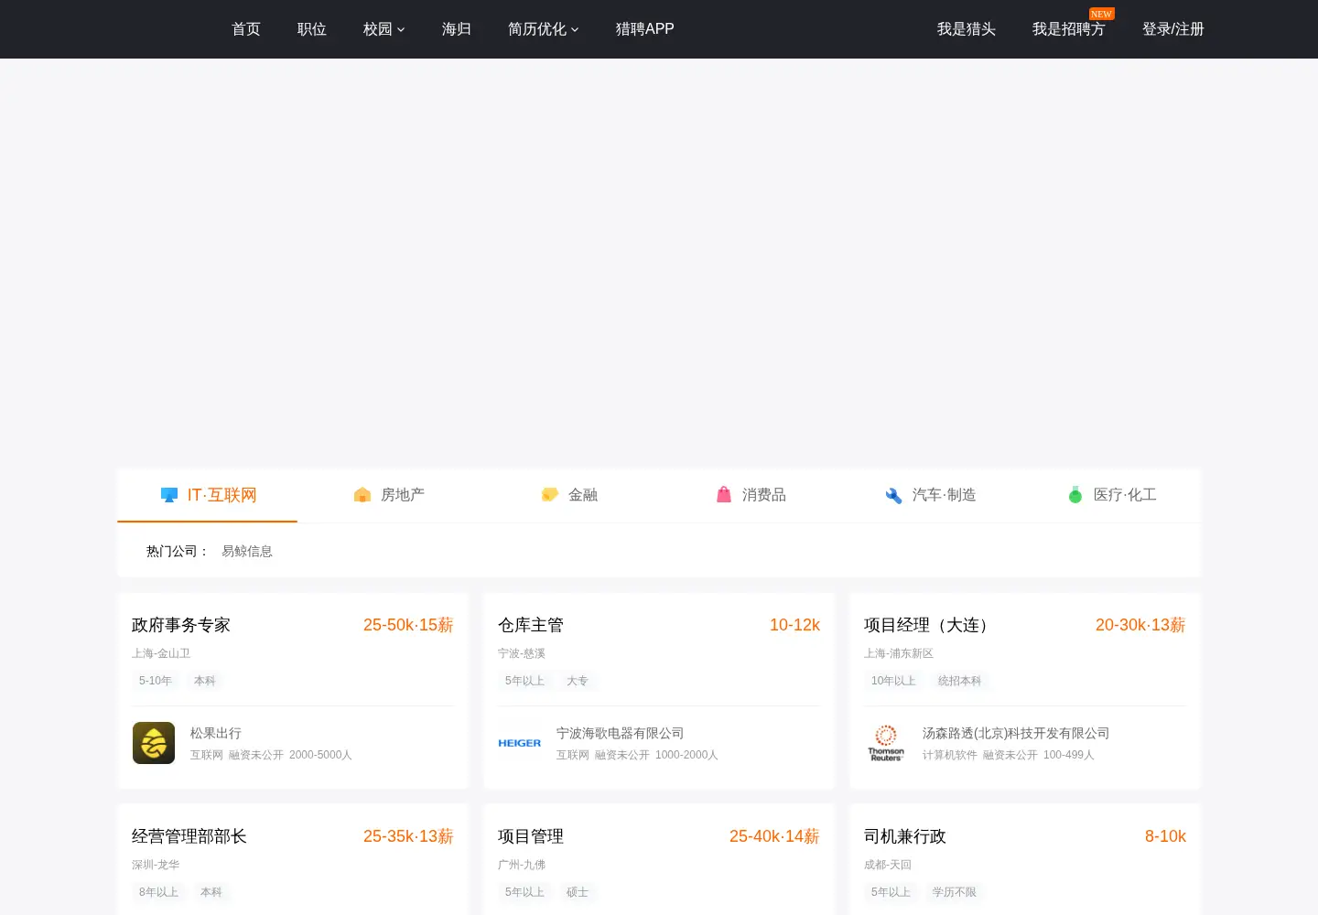Click the 消费品 shopping bag icon
Image resolution: width=1318 pixels, height=915 pixels.
coord(724,495)
